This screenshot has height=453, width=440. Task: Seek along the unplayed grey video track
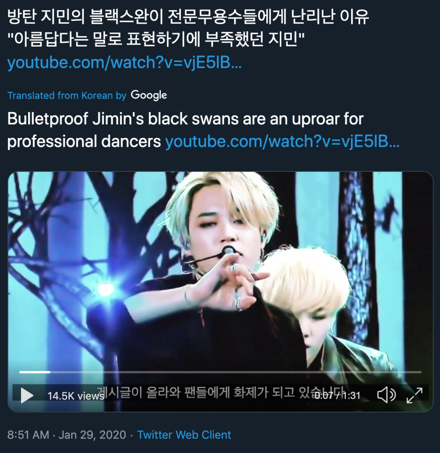coord(236,372)
